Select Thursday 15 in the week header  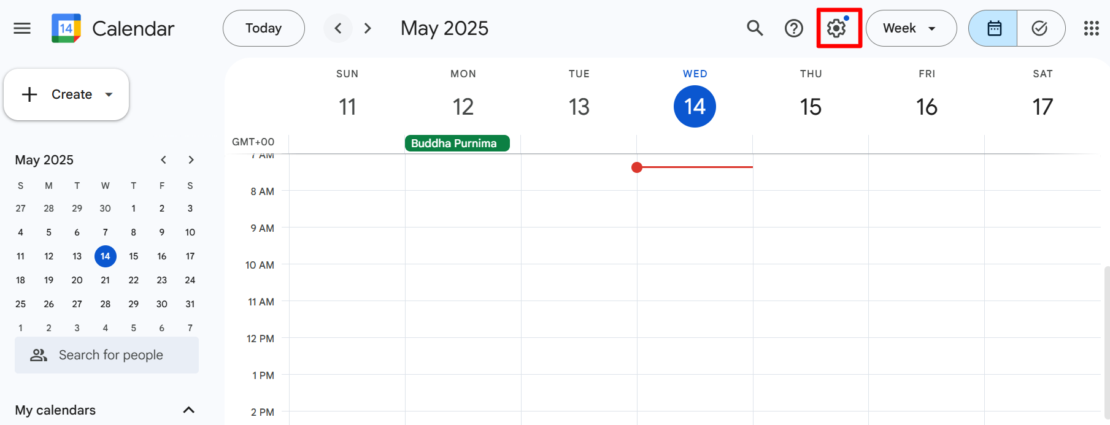(x=811, y=107)
